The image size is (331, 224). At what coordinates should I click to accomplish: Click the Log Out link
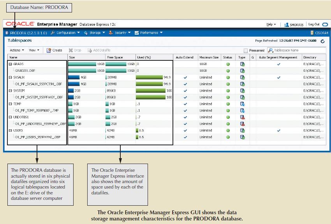tap(314, 24)
